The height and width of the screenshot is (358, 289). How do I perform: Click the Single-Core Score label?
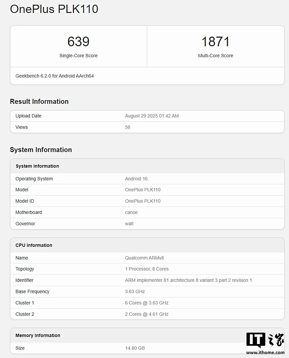[78, 56]
